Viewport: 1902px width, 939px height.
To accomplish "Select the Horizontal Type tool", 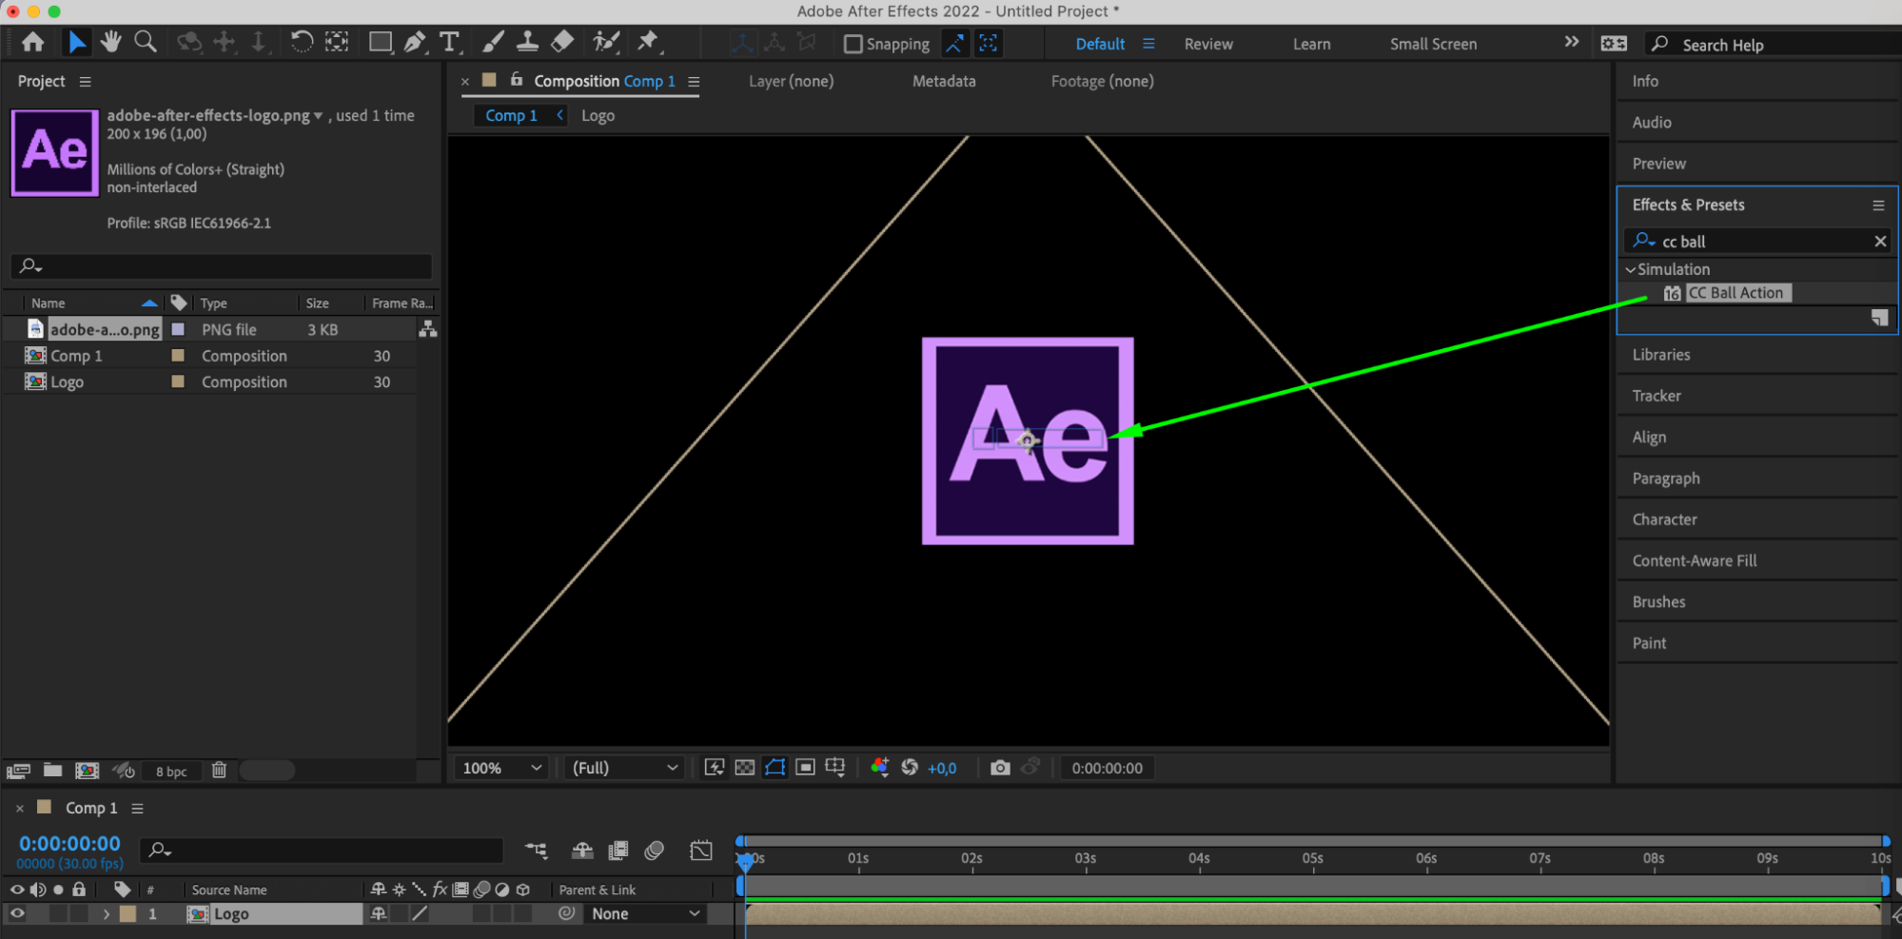I will (449, 42).
